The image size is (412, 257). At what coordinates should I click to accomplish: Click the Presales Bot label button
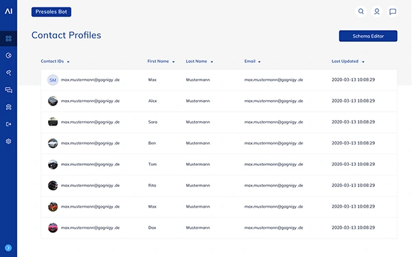click(51, 12)
